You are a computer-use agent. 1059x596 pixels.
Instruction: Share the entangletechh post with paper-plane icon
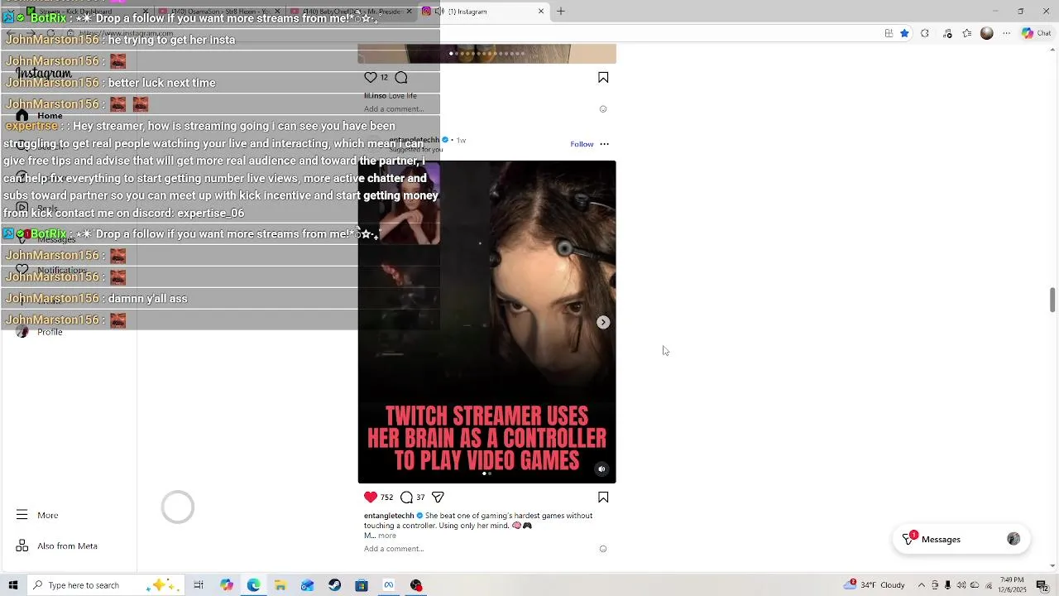tap(438, 497)
